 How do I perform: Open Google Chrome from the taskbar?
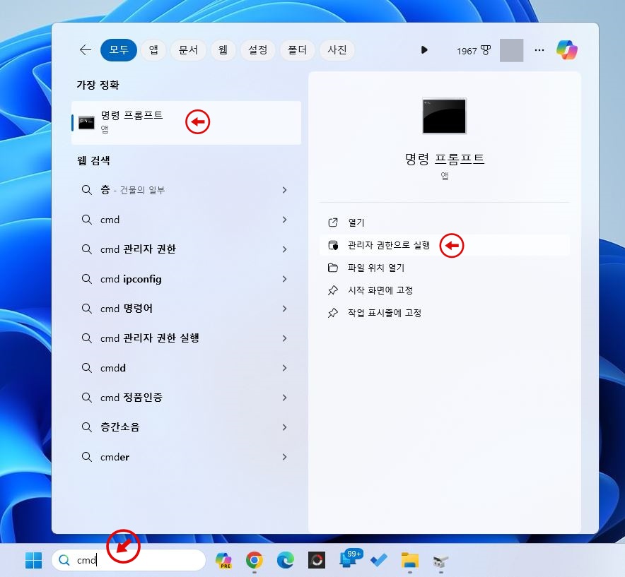tap(255, 560)
